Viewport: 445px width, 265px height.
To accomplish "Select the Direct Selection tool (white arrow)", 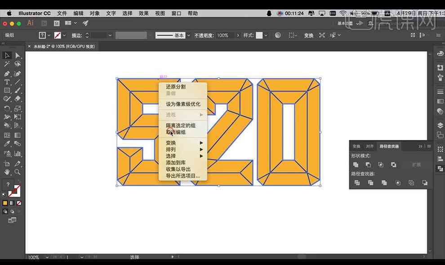I will [18, 56].
